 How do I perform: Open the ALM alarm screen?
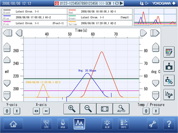(107, 124)
